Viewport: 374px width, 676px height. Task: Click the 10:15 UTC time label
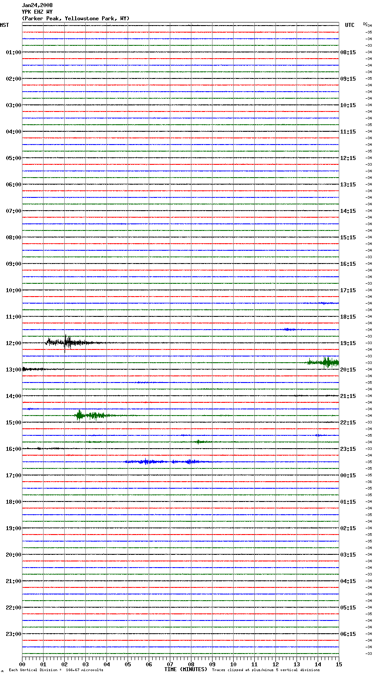coord(348,105)
